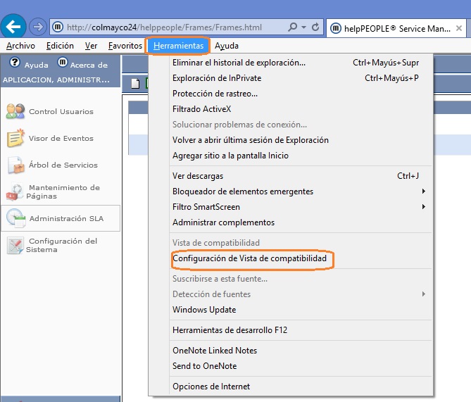The height and width of the screenshot is (402, 471).
Task: Open the Edición menu
Action: 60,46
